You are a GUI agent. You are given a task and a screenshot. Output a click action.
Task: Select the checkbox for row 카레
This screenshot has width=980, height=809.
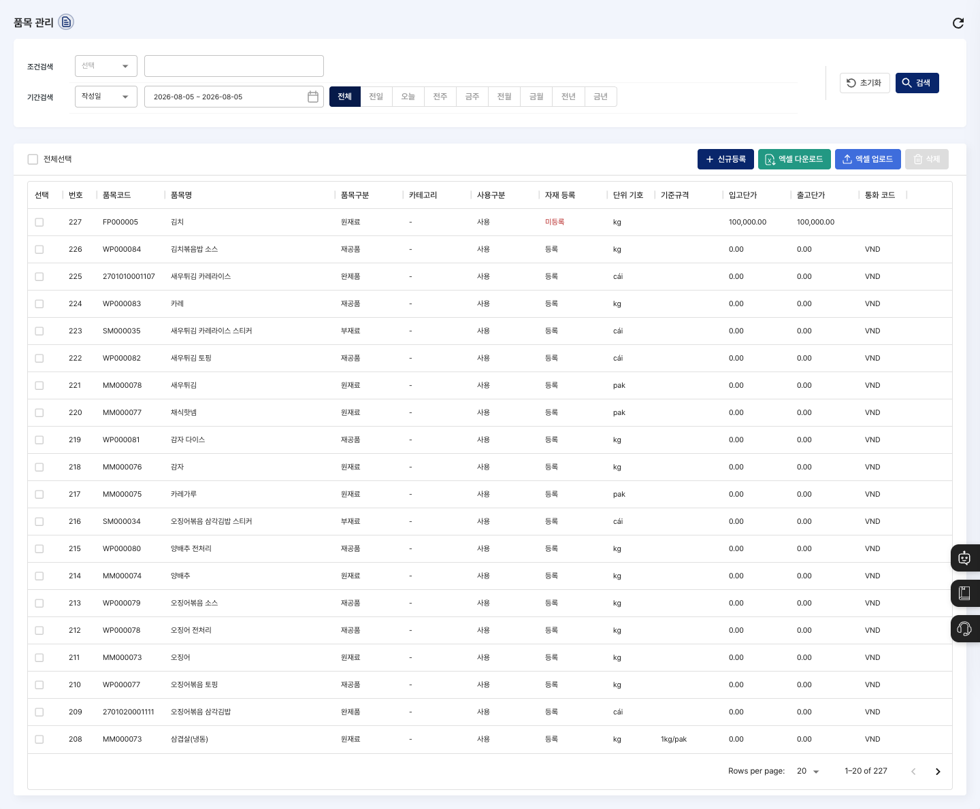[x=39, y=304]
